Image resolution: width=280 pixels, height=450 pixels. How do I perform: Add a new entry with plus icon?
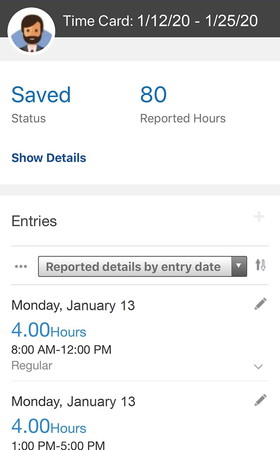point(259,217)
